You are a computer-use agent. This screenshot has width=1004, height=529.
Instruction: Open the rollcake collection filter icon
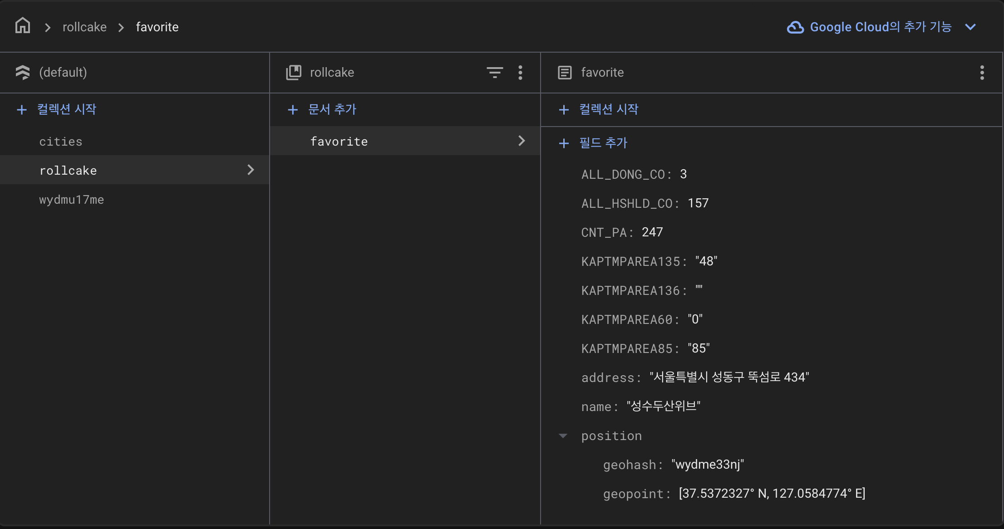coord(495,73)
